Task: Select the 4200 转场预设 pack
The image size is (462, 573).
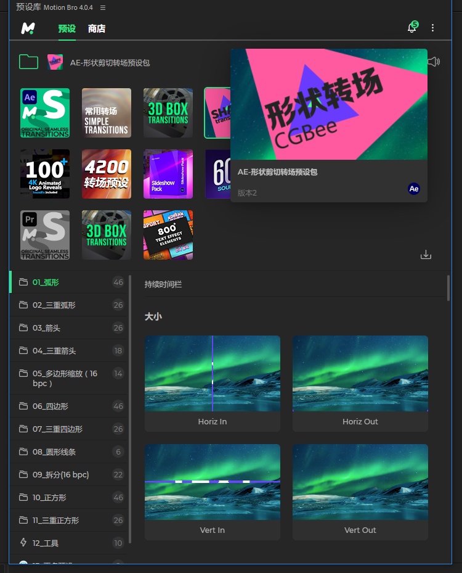Action: tap(107, 174)
